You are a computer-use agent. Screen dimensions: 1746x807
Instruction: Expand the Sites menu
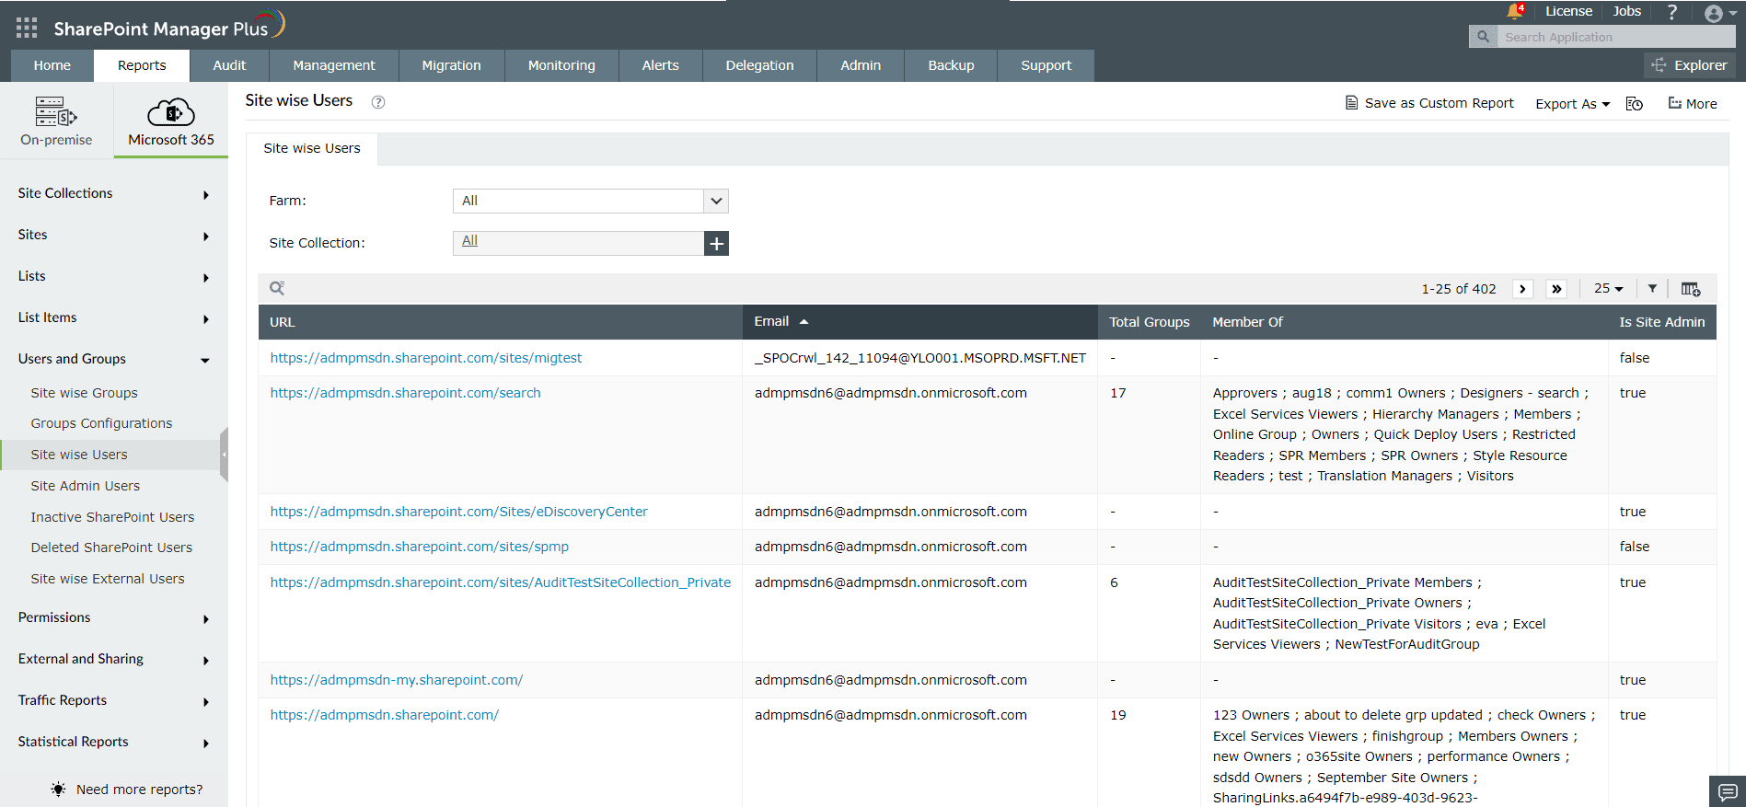tap(114, 235)
